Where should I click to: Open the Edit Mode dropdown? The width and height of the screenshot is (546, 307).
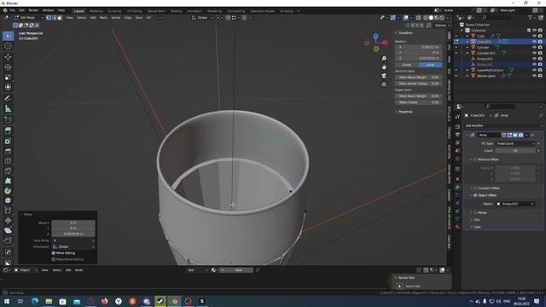pos(28,17)
